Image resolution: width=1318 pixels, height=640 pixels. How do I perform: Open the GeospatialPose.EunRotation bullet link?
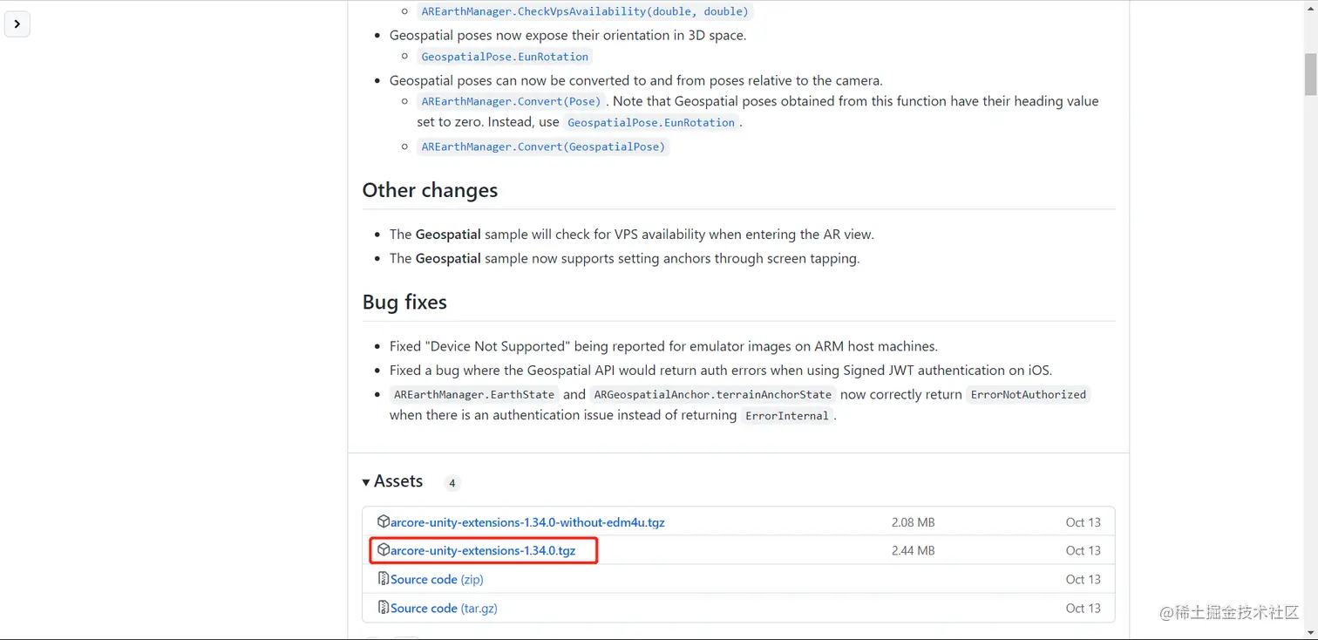click(505, 57)
